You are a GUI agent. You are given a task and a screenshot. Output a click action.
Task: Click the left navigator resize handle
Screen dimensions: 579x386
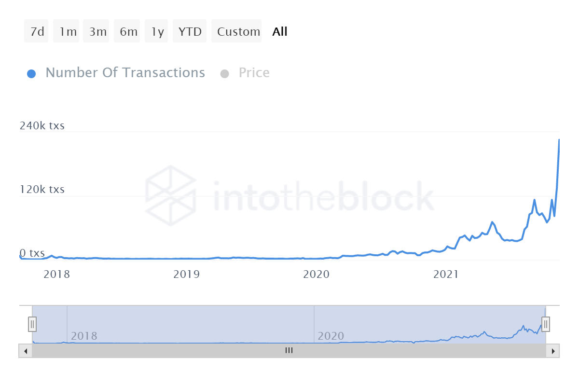click(x=32, y=324)
